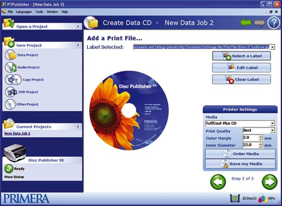This screenshot has height=206, width=282.
Task: Click the 88% ink level text
Action: coord(272,199)
